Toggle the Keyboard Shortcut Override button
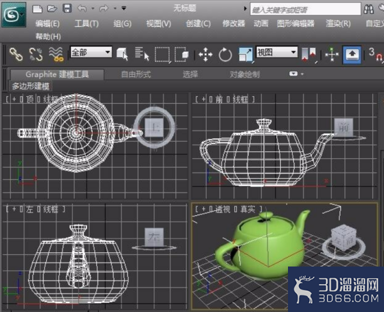This screenshot has width=384, height=312. coord(352,54)
